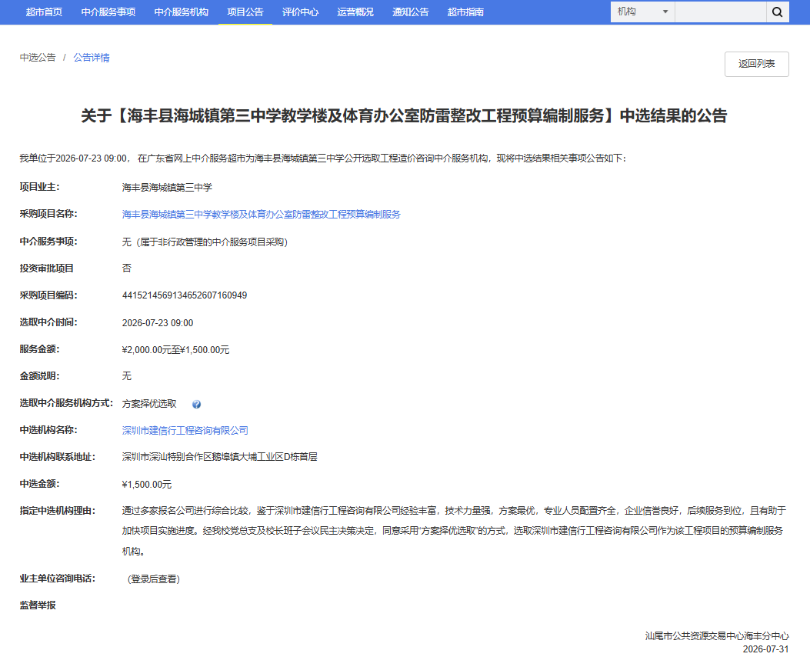Image resolution: width=810 pixels, height=667 pixels.
Task: Click the search magnifier icon
Action: (778, 12)
